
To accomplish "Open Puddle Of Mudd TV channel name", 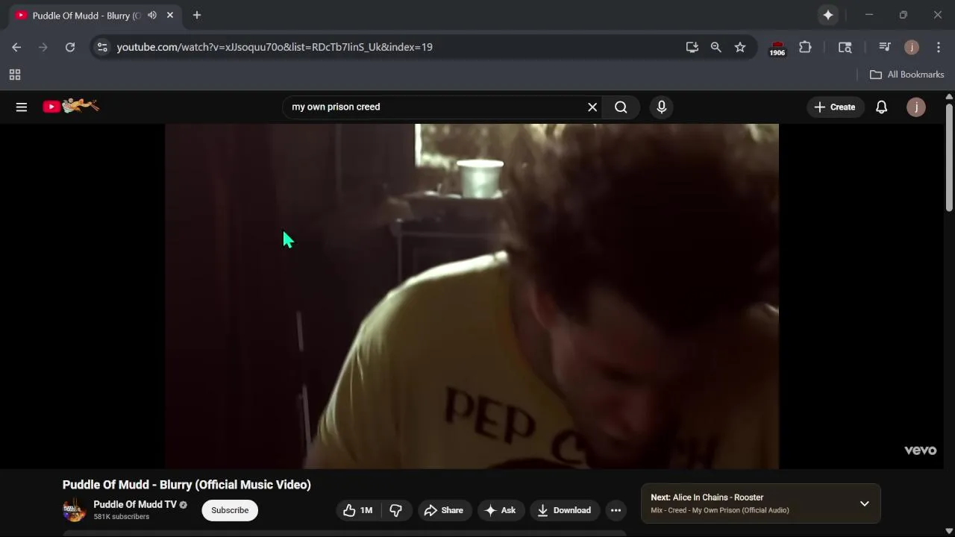I will 135,504.
